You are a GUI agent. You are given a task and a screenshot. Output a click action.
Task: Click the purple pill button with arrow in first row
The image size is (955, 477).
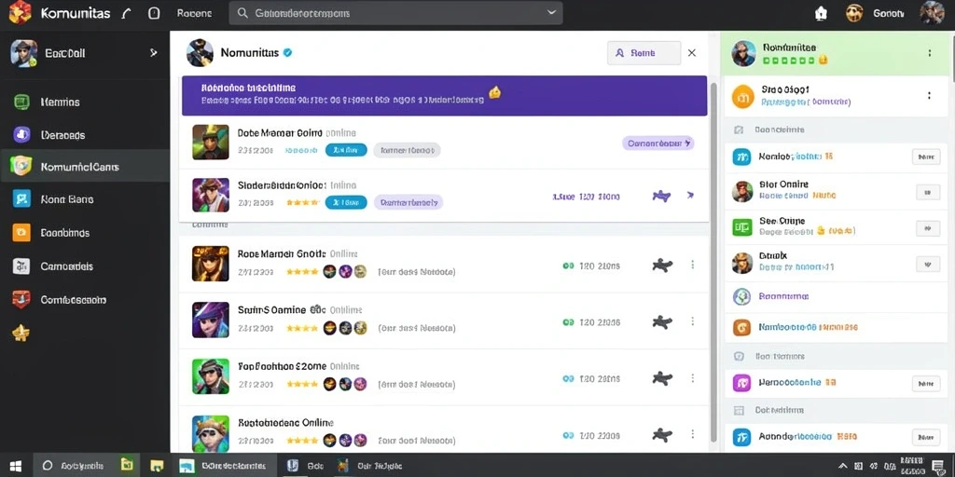coord(657,143)
